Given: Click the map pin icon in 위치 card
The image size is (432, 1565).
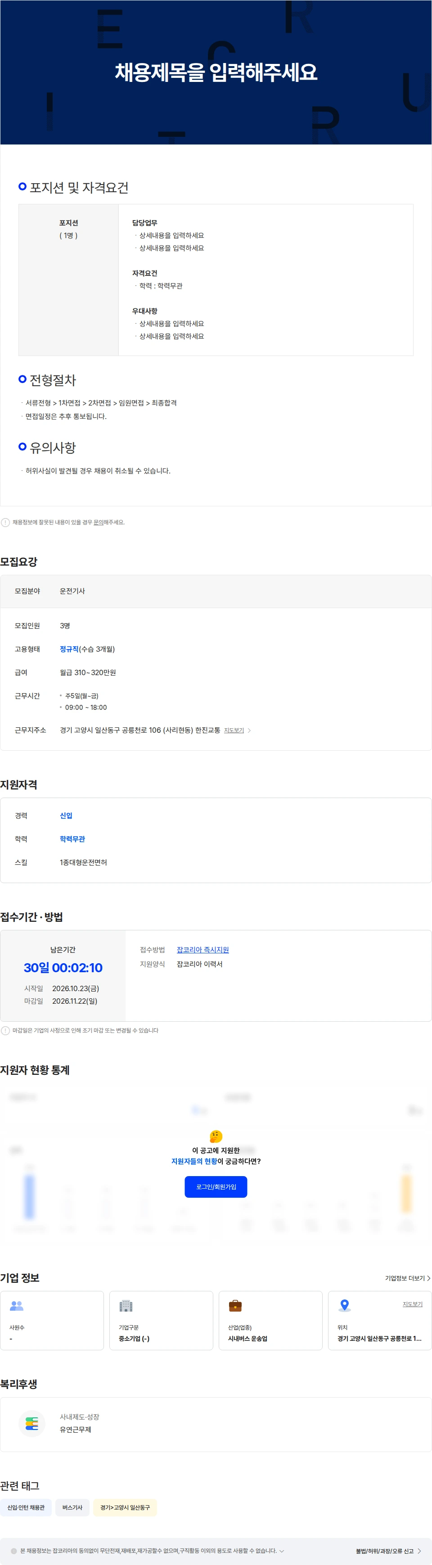Looking at the screenshot, I should (345, 1305).
